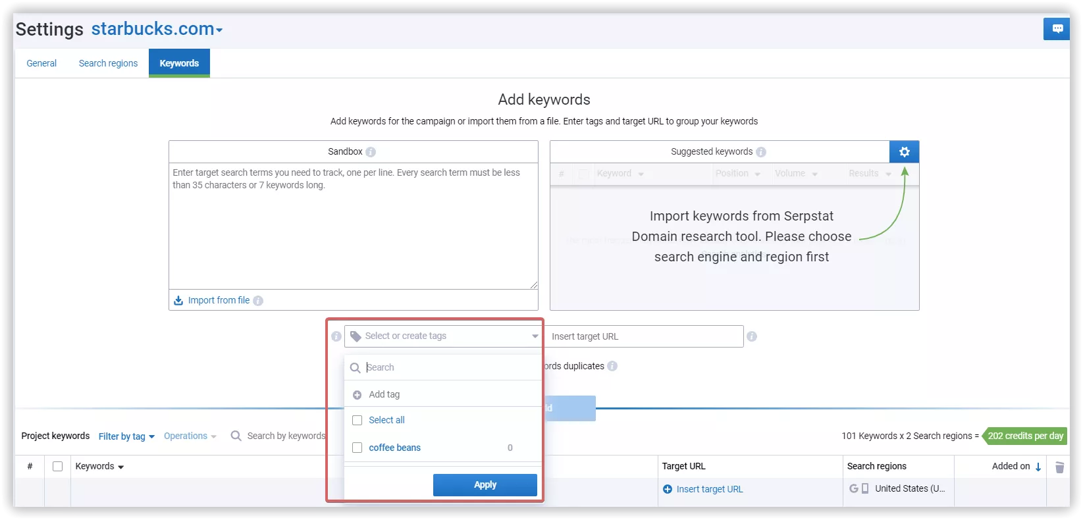The image size is (1083, 520).
Task: Open the suggested keywords settings gear
Action: (x=904, y=152)
